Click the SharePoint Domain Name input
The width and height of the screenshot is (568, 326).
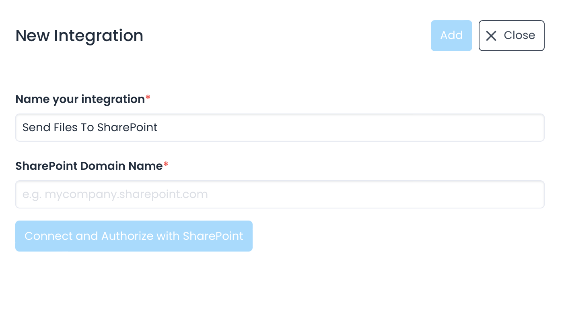(280, 194)
